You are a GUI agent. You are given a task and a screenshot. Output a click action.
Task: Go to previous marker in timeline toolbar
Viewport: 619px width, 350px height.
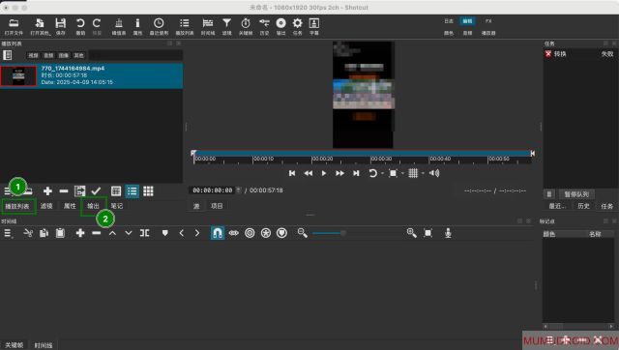(181, 233)
